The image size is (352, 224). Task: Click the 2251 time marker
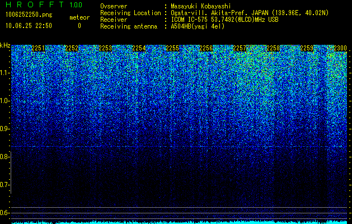pos(38,48)
